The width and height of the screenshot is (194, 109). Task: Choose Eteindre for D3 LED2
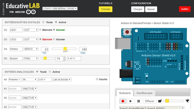point(40,39)
